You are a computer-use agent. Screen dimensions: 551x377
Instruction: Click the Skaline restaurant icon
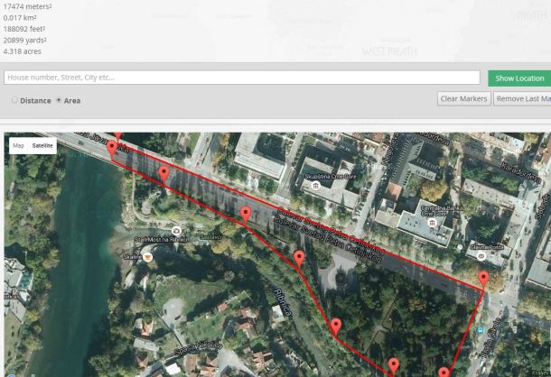147,256
